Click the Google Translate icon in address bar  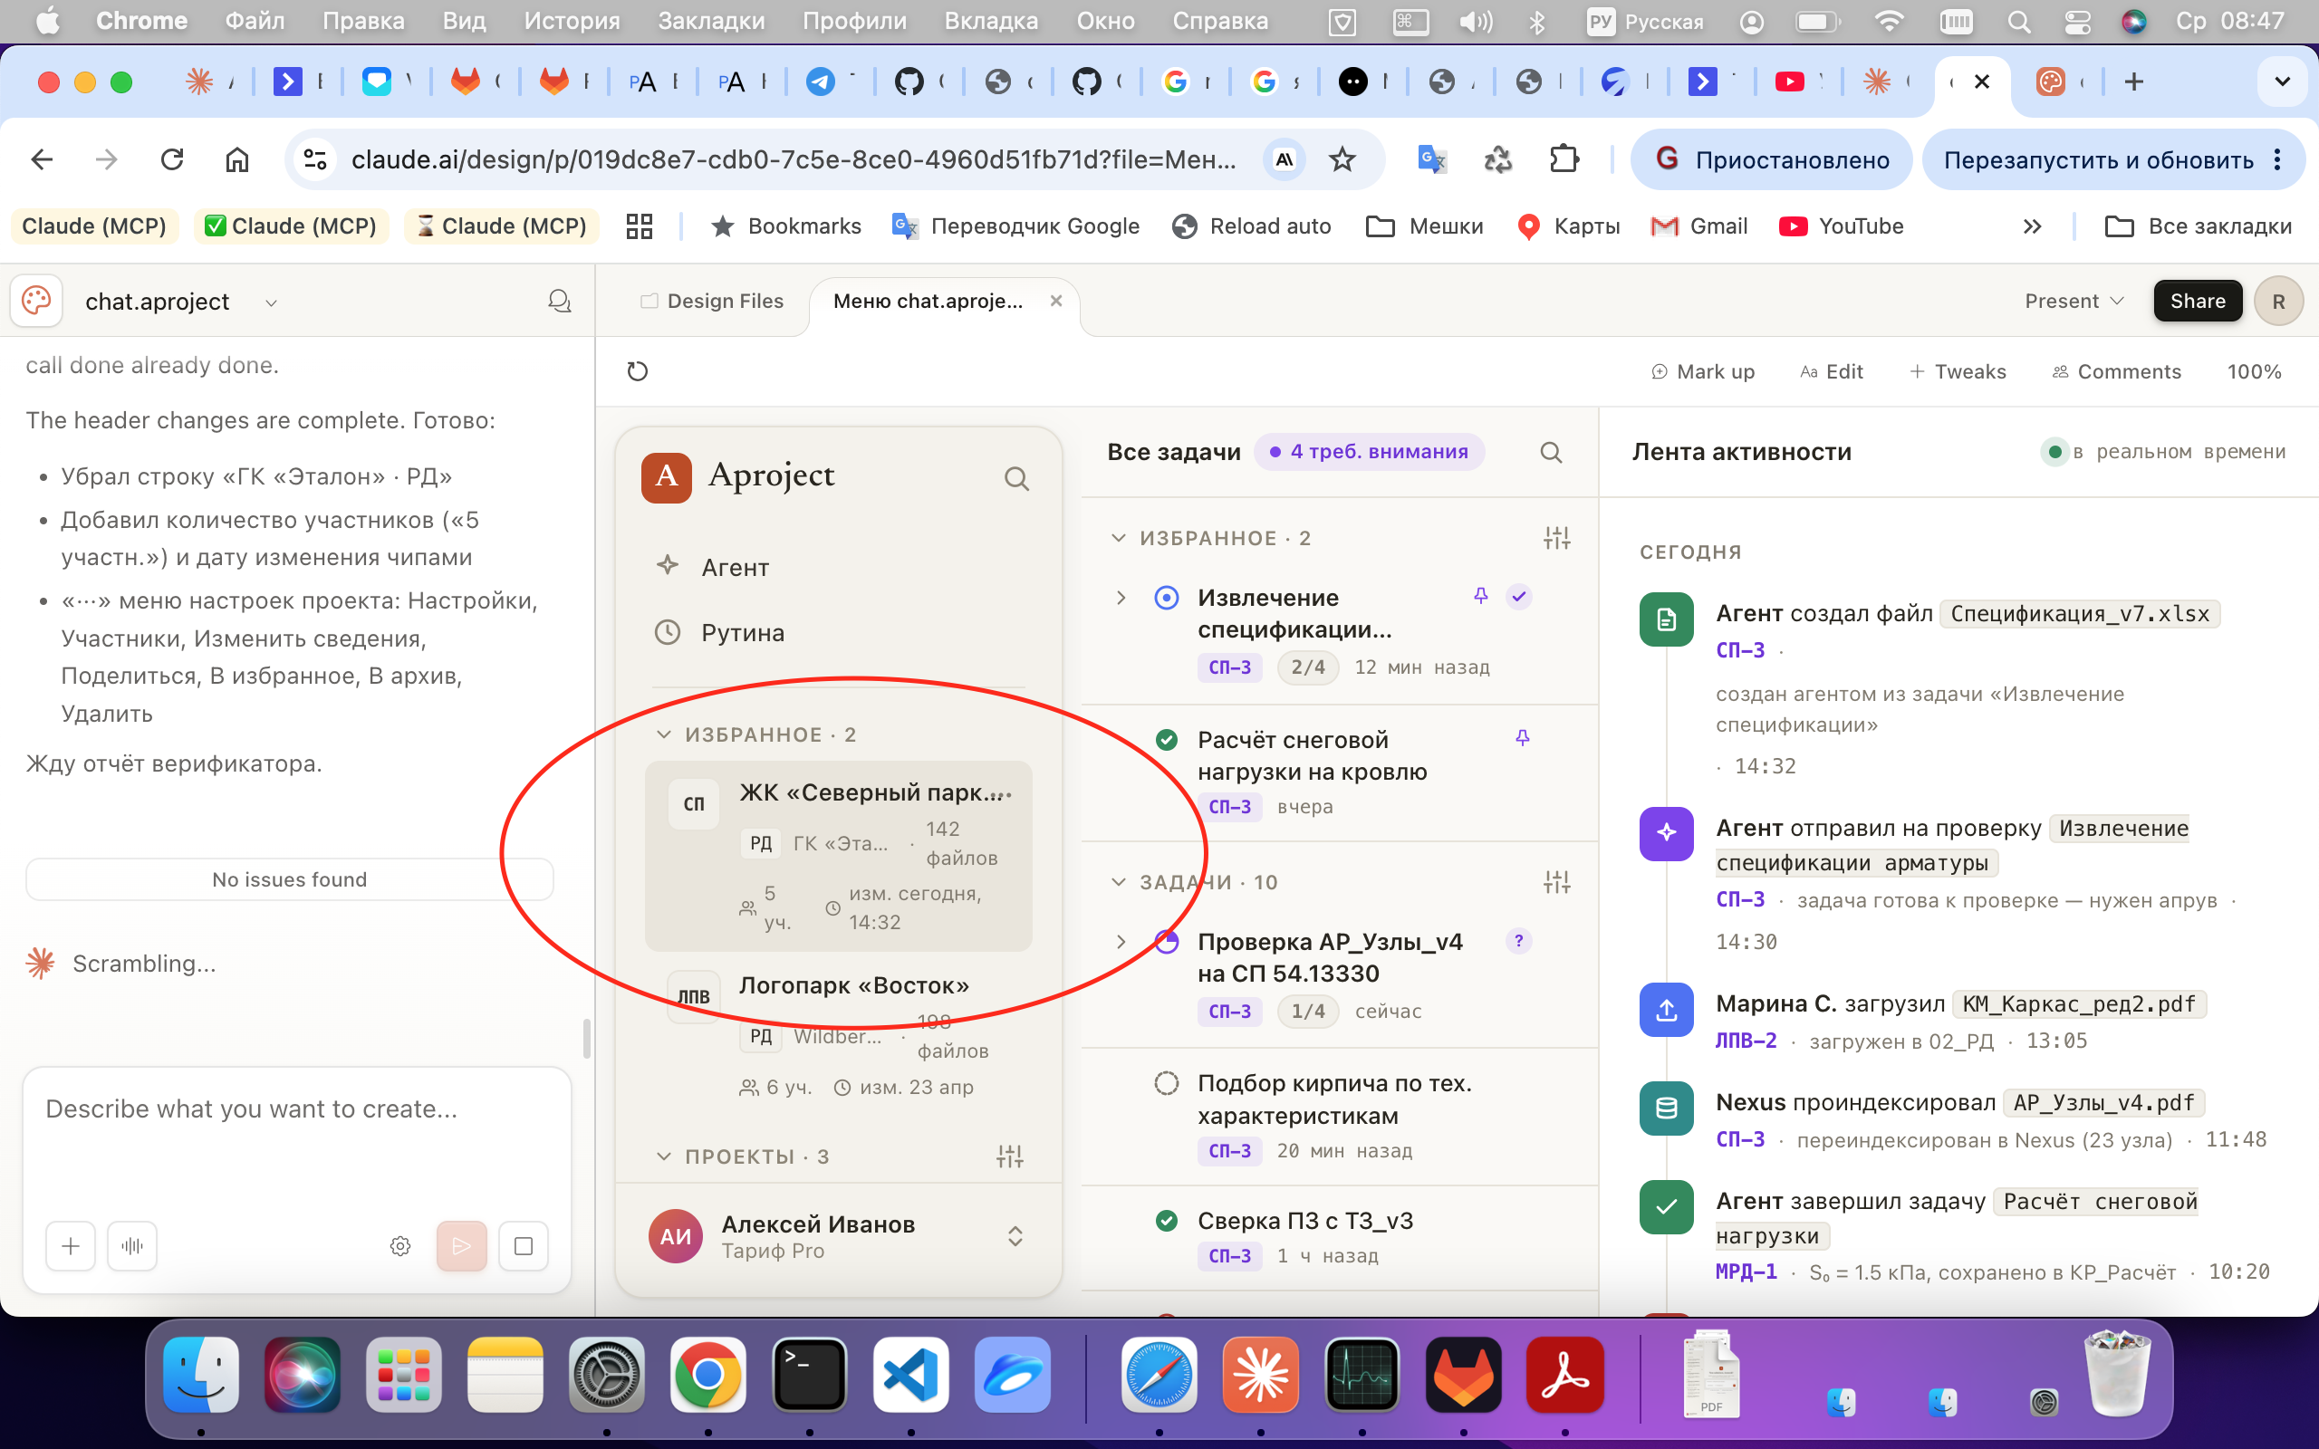[1430, 159]
